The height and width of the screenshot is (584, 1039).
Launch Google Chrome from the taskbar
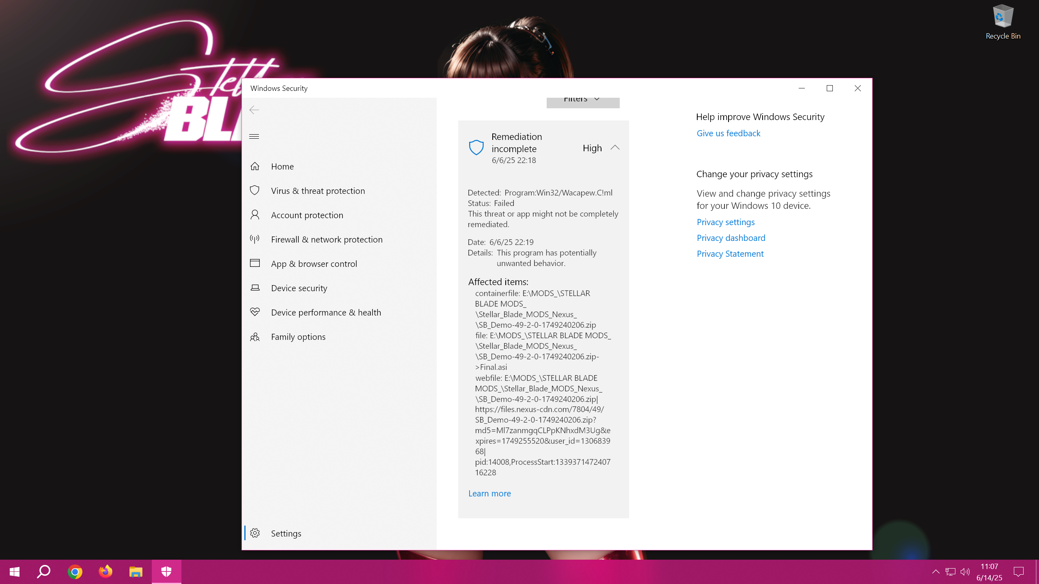click(75, 572)
